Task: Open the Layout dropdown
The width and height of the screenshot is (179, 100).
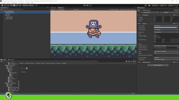Action: (x=173, y=6)
